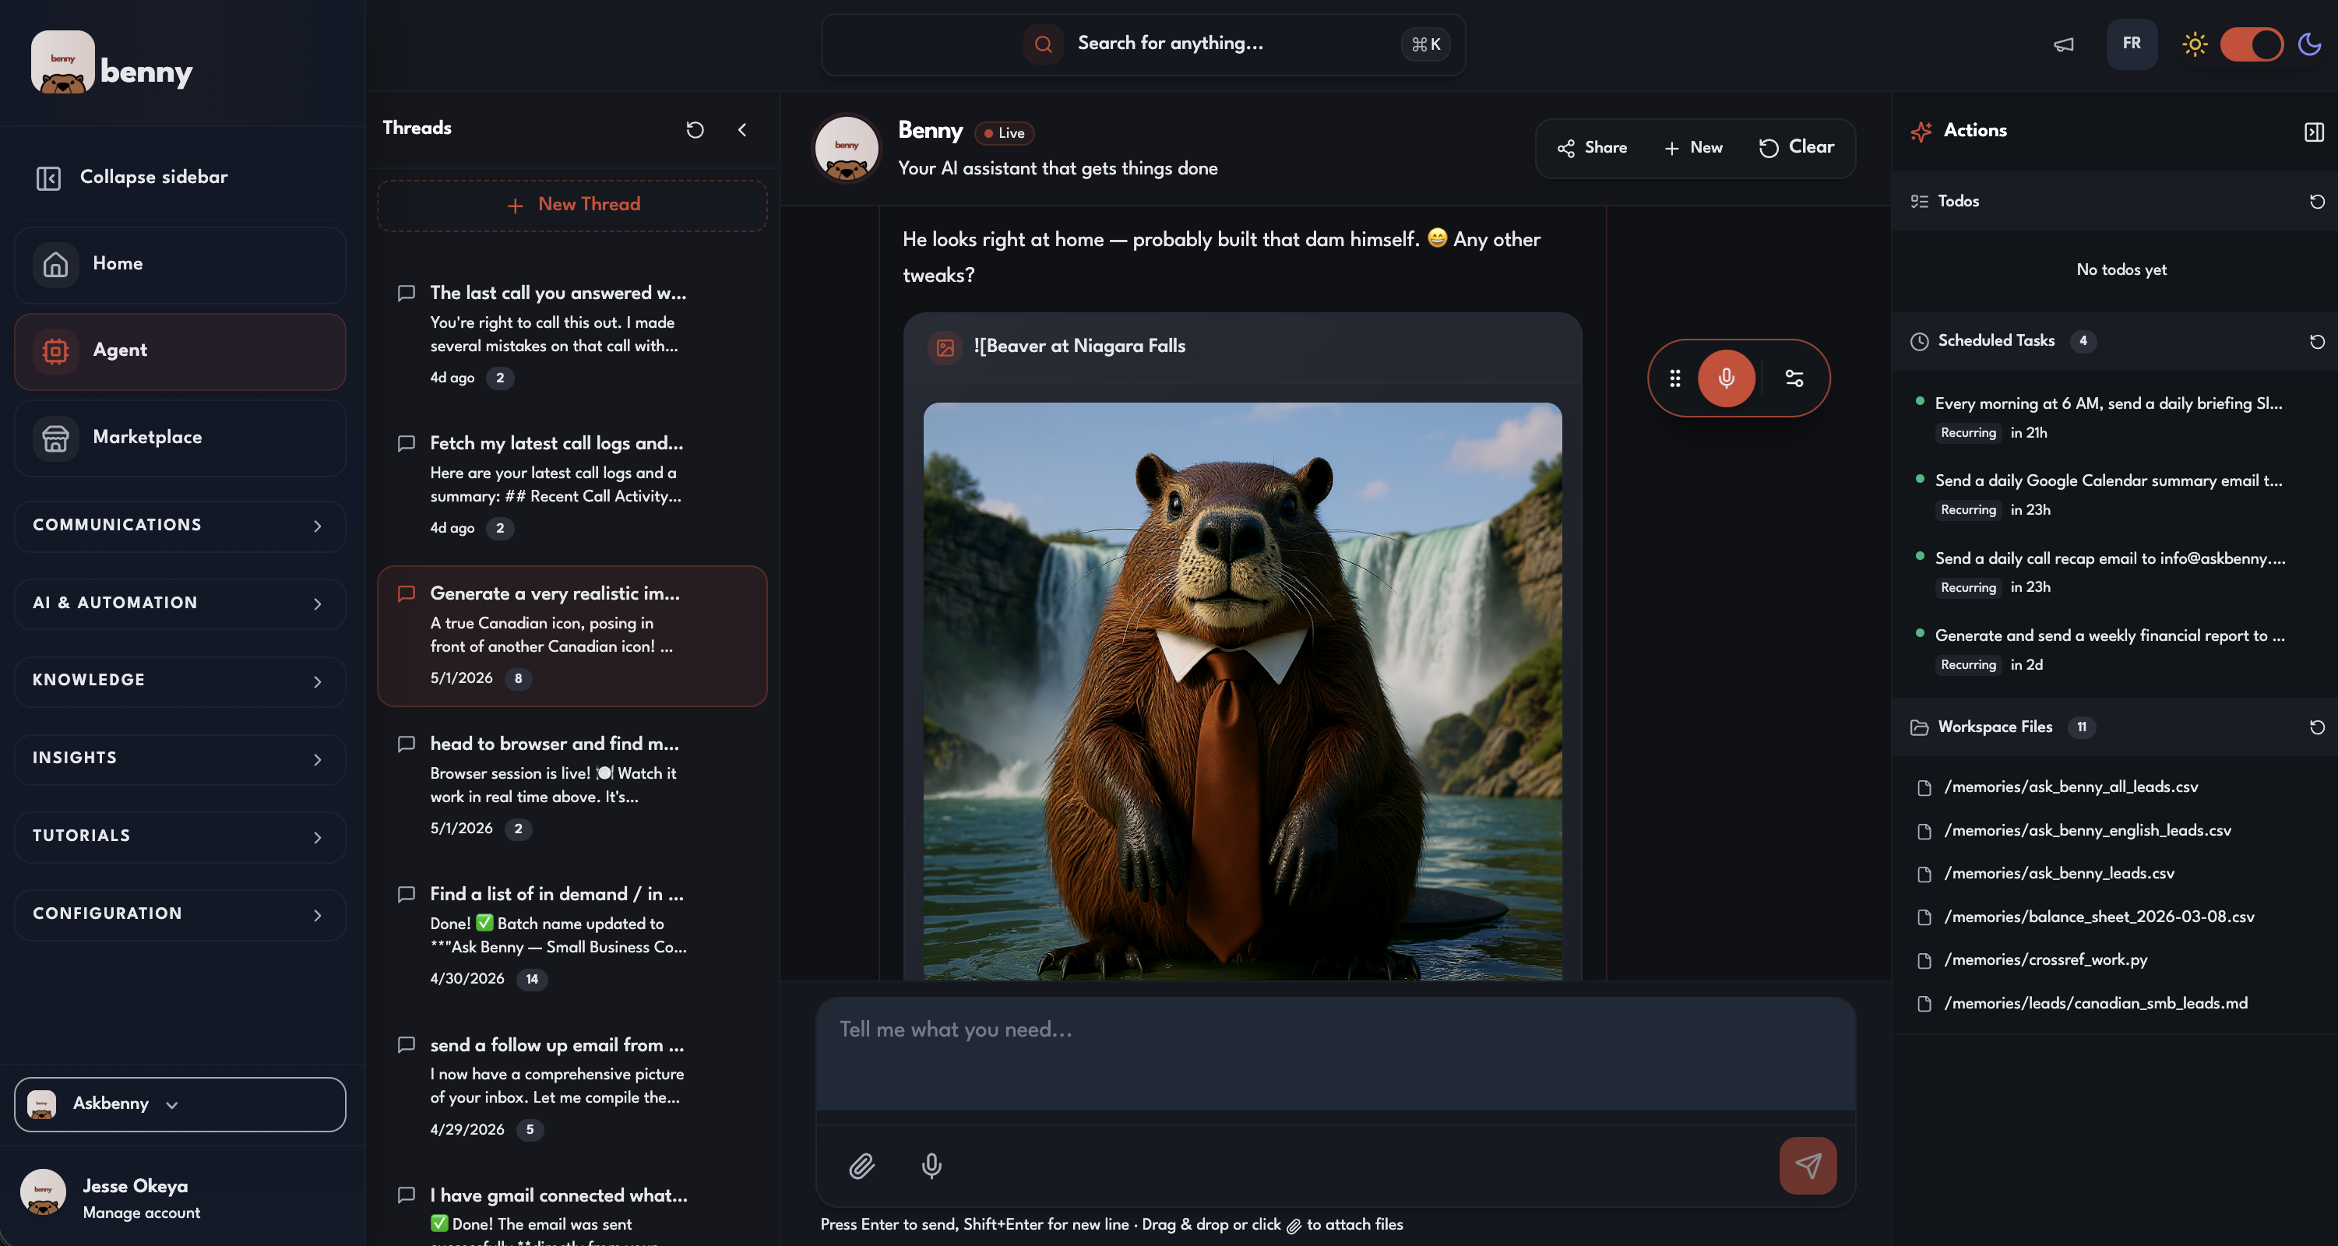Open the beaver at Niagara Falls image
This screenshot has height=1246, width=2338.
coord(1242,692)
